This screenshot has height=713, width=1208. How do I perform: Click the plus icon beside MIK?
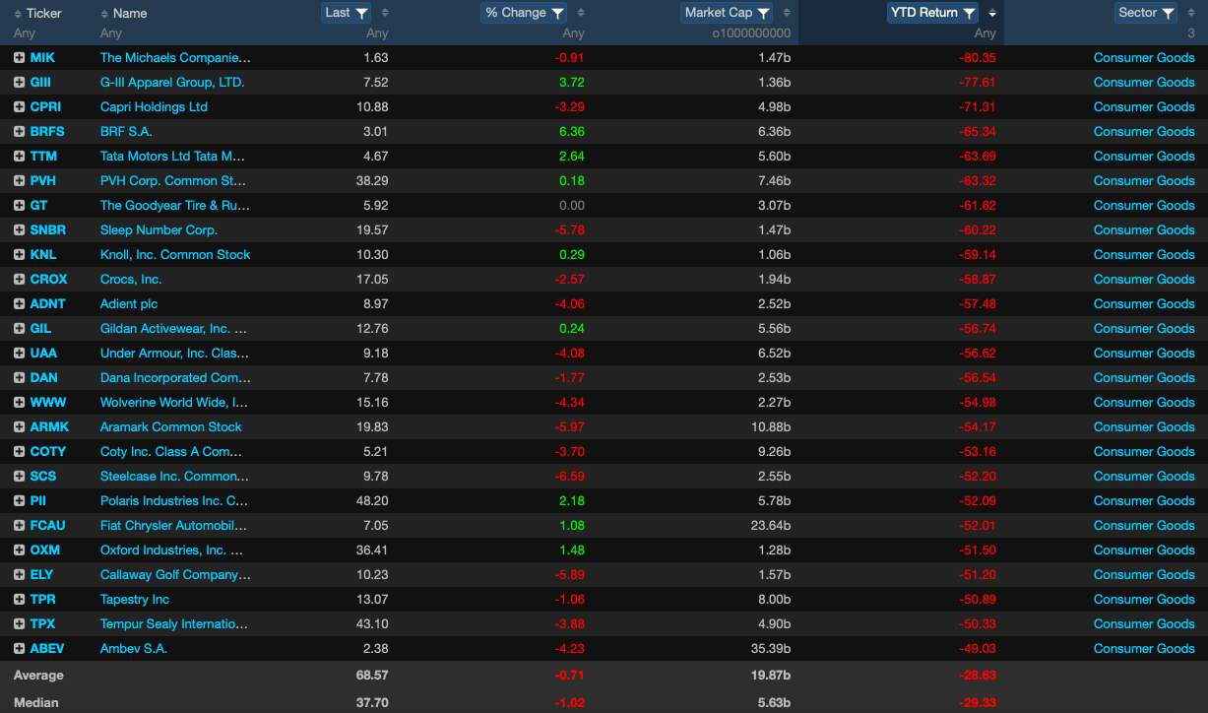click(x=19, y=58)
